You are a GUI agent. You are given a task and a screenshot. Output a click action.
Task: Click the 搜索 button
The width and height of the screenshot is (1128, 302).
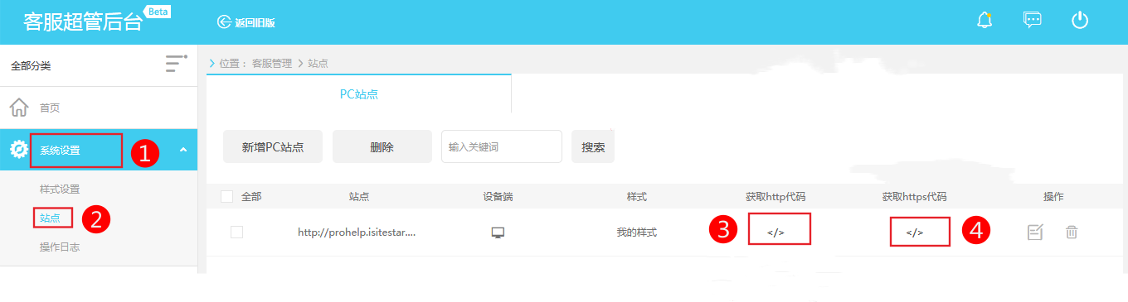tap(593, 146)
